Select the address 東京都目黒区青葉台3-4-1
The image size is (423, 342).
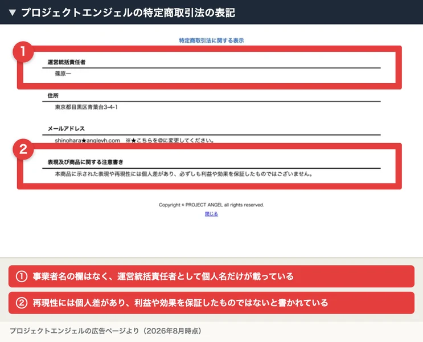pos(87,107)
